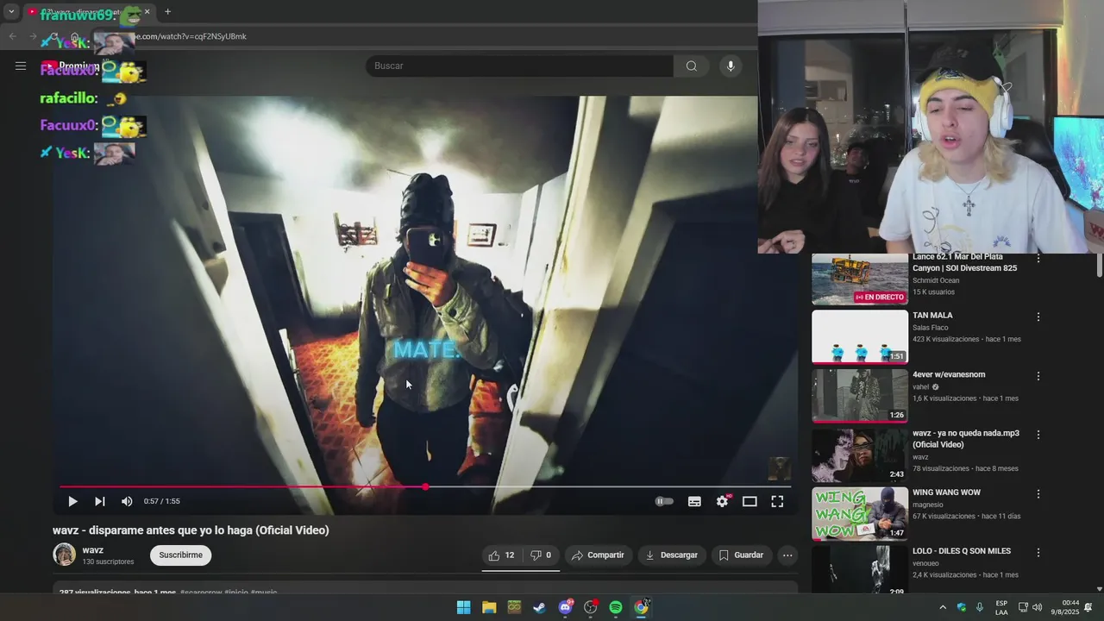Mute the video volume speaker icon
The height and width of the screenshot is (621, 1104).
pos(127,501)
